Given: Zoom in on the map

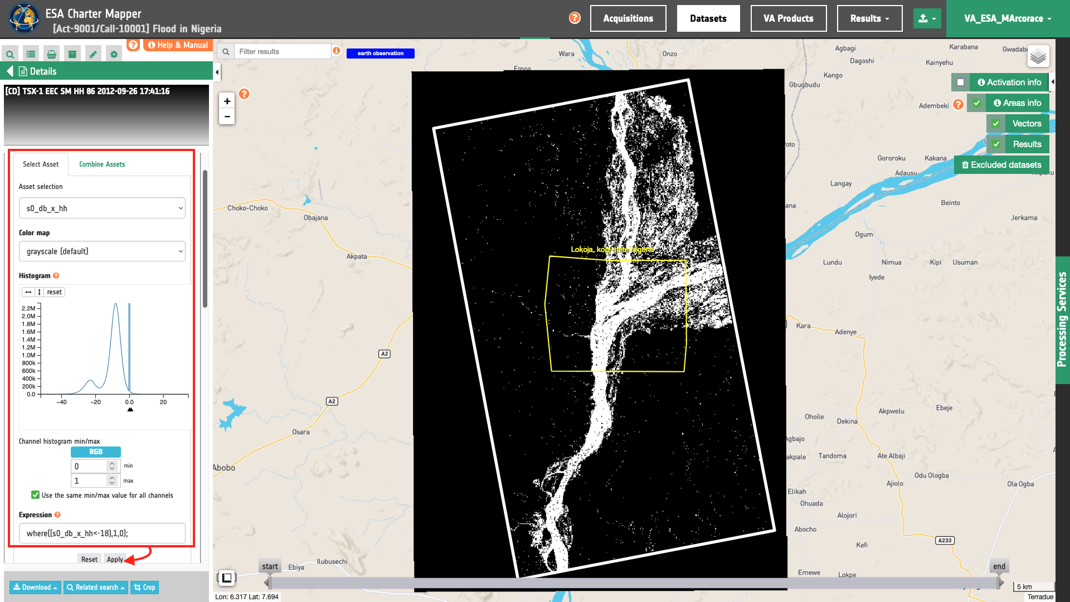Looking at the screenshot, I should 227,101.
